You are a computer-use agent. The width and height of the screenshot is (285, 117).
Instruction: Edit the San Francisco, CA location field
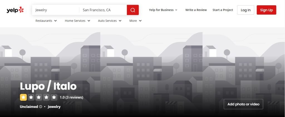[x=103, y=10]
